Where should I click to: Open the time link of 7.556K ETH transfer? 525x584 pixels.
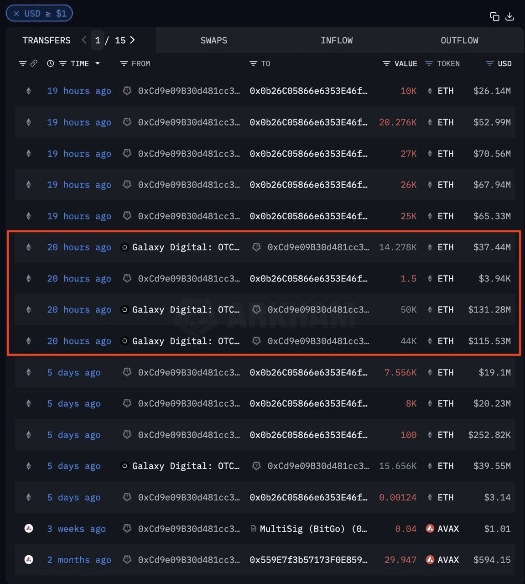coord(74,373)
